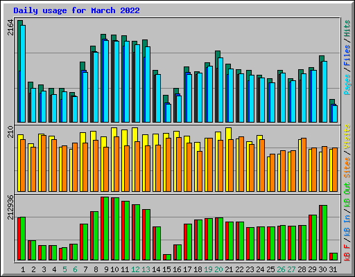The image size is (355, 277).
Task: Click the cyan pages bar for day 1
Action: click(x=23, y=73)
